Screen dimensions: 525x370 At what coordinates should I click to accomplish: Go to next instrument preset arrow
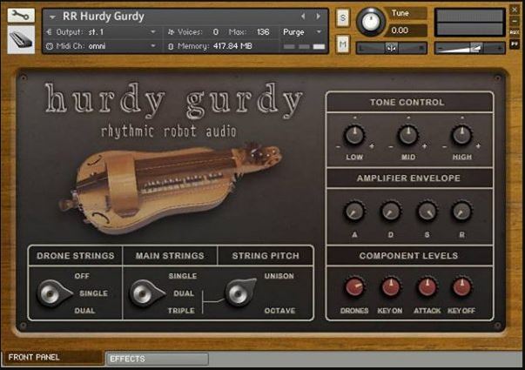pyautogui.click(x=318, y=16)
